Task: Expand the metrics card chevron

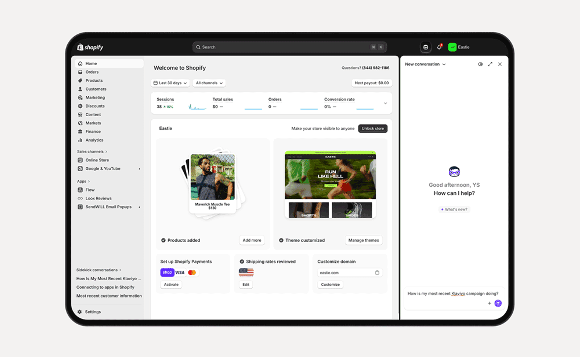Action: pos(385,103)
